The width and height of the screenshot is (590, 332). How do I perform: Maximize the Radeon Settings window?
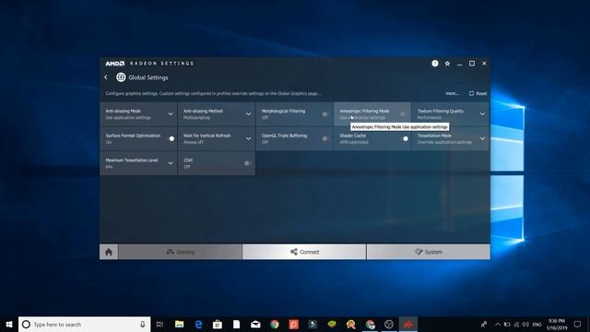472,64
